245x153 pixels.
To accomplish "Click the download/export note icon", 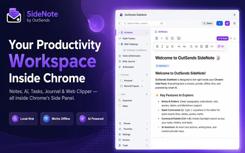I will [x=235, y=39].
